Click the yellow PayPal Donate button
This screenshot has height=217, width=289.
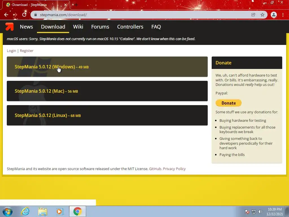click(x=229, y=103)
